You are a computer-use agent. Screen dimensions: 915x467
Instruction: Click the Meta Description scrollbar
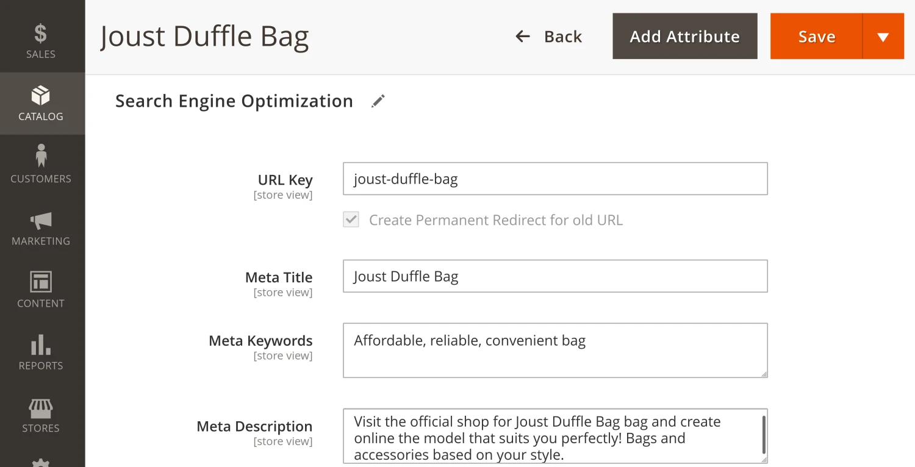[x=763, y=433]
